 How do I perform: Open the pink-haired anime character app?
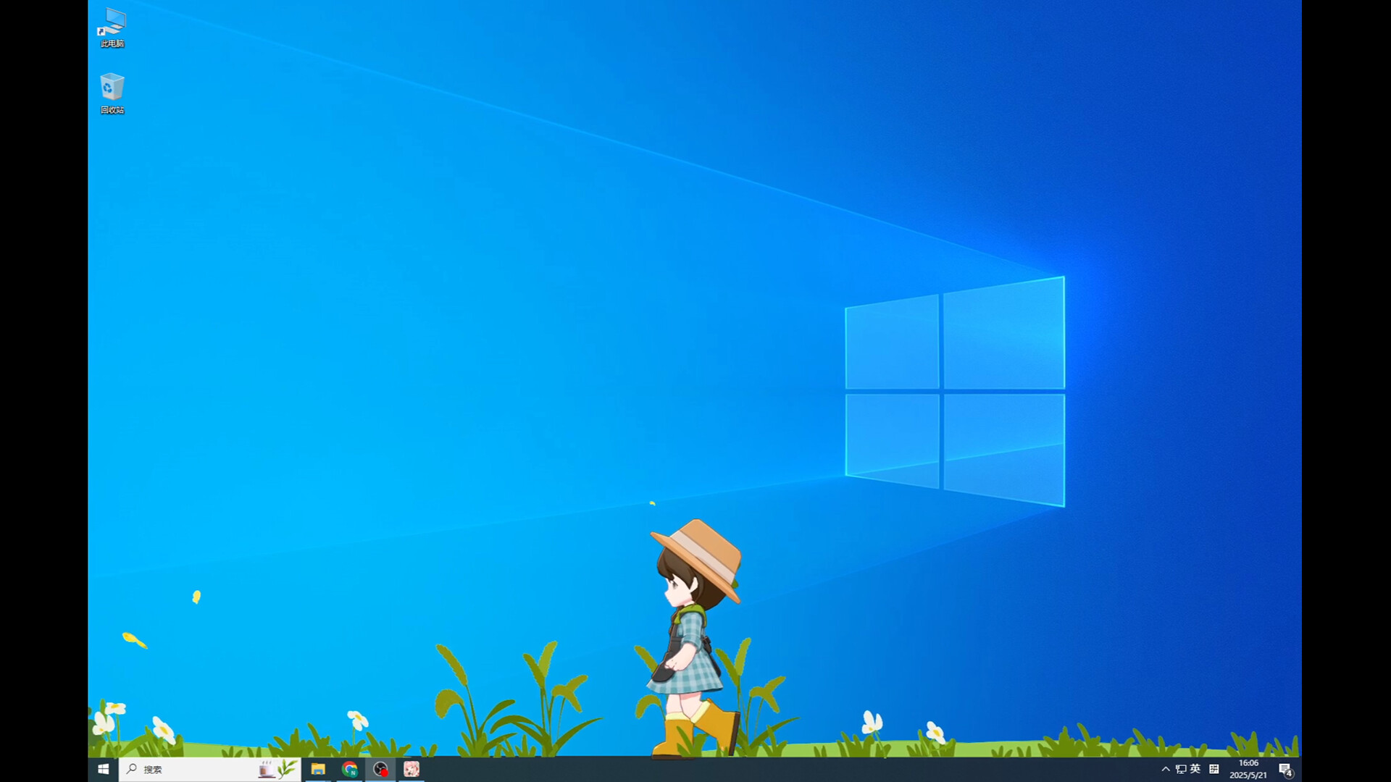pos(412,769)
